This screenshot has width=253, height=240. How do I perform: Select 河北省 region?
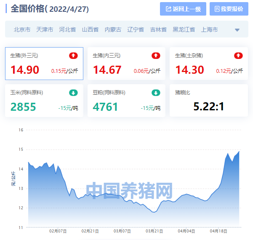tap(67, 29)
